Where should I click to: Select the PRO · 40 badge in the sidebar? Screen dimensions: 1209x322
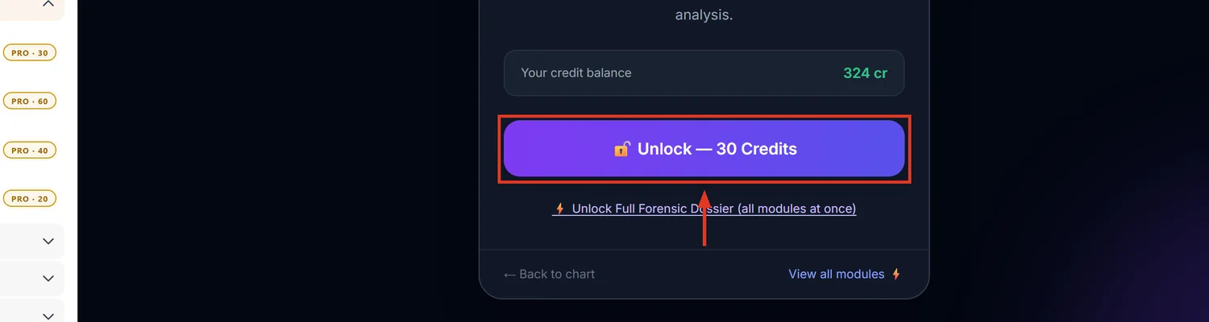click(x=29, y=151)
